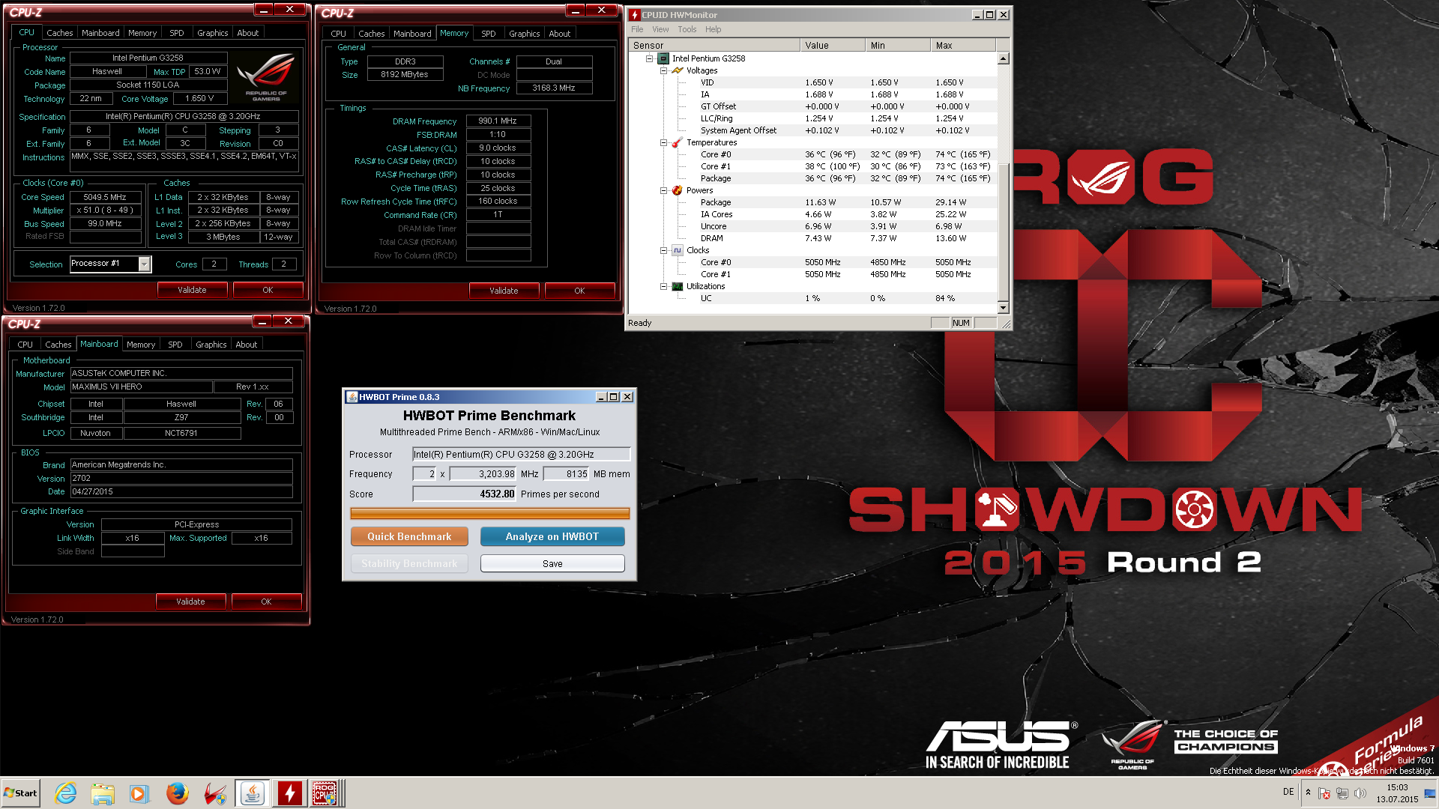Open the taskbar clock showing 15:03
Image resolution: width=1439 pixels, height=809 pixels.
pos(1397,793)
